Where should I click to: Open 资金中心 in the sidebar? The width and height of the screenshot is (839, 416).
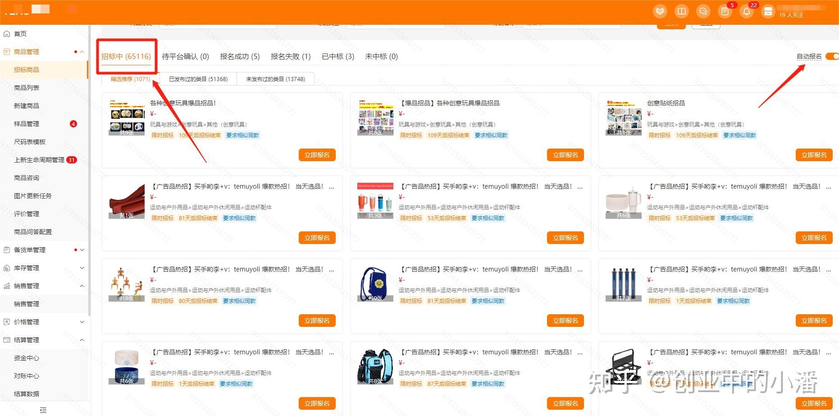[27, 358]
